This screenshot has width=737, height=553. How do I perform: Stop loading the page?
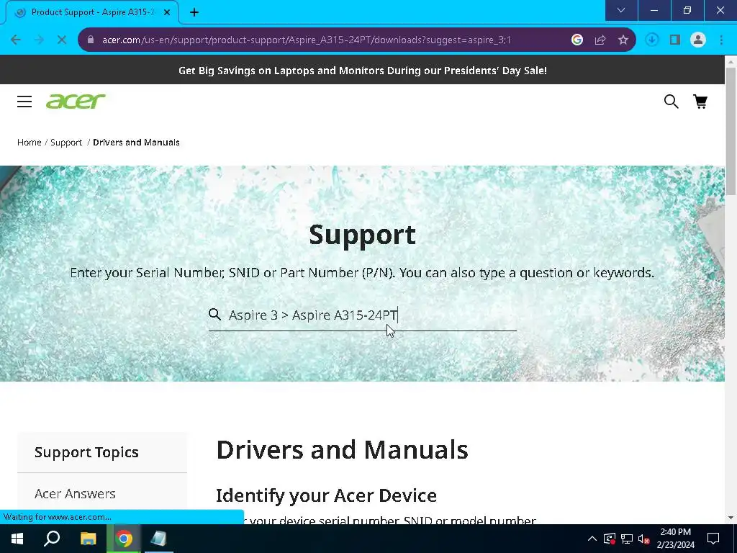[x=62, y=40]
